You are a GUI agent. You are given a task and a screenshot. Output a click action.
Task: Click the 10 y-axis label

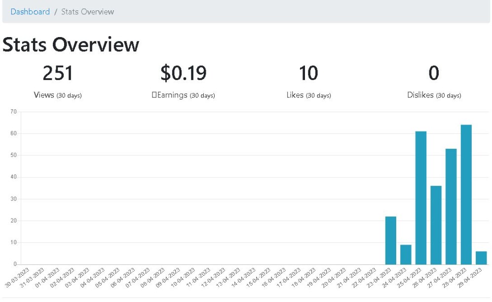tap(13, 242)
